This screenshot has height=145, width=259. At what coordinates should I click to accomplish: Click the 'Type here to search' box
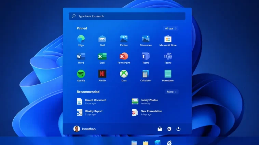[127, 16]
